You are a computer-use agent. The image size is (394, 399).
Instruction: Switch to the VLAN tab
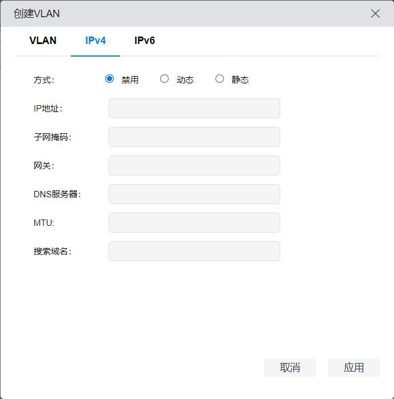coord(43,41)
